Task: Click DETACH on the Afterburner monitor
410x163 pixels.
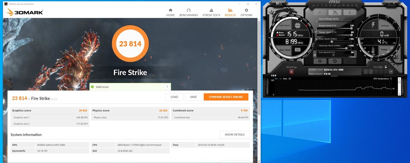Action: [334, 76]
